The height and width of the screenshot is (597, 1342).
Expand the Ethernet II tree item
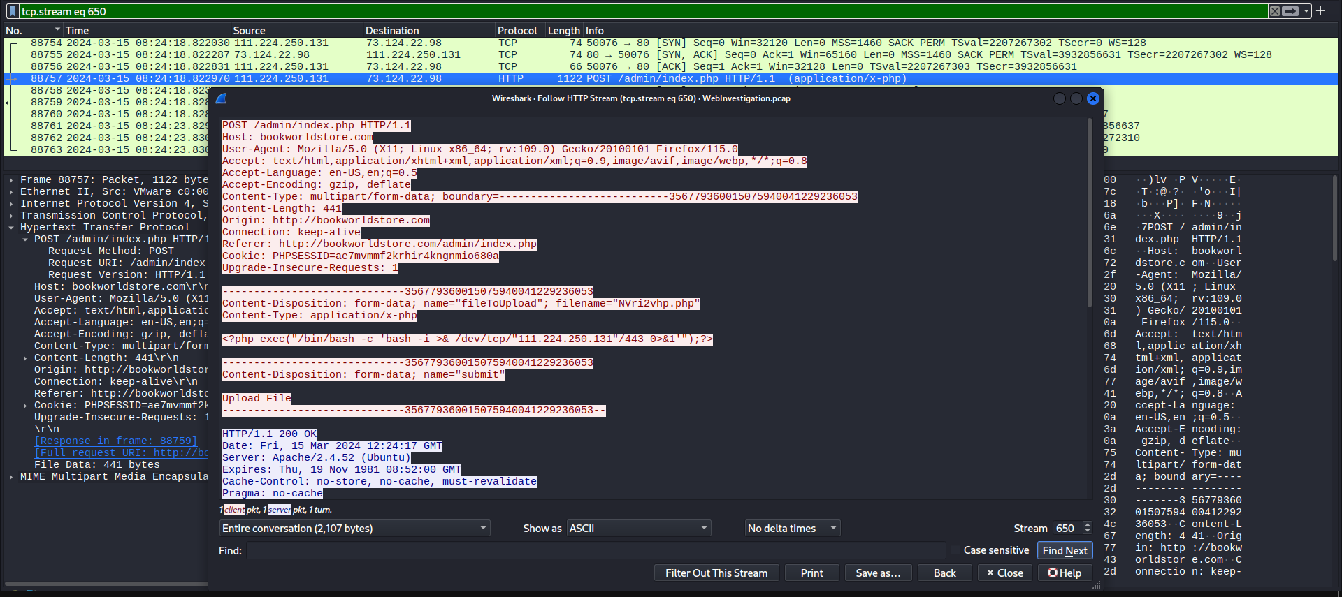click(11, 192)
